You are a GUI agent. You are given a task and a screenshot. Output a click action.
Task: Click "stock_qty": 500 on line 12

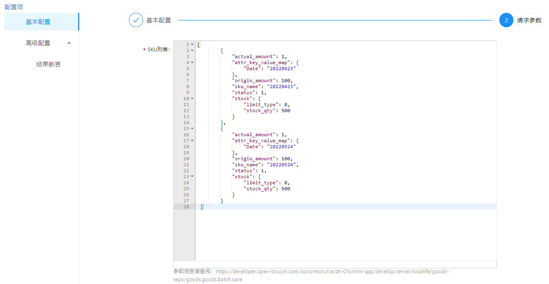267,111
